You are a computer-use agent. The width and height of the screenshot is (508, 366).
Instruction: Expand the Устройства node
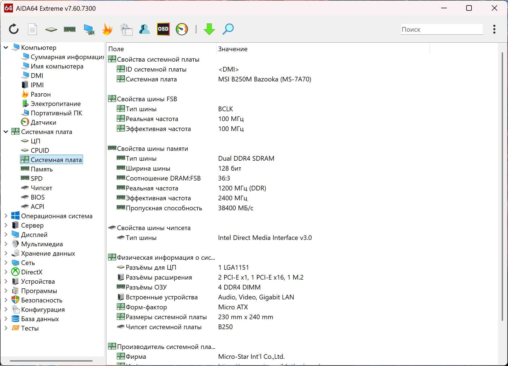click(x=6, y=282)
